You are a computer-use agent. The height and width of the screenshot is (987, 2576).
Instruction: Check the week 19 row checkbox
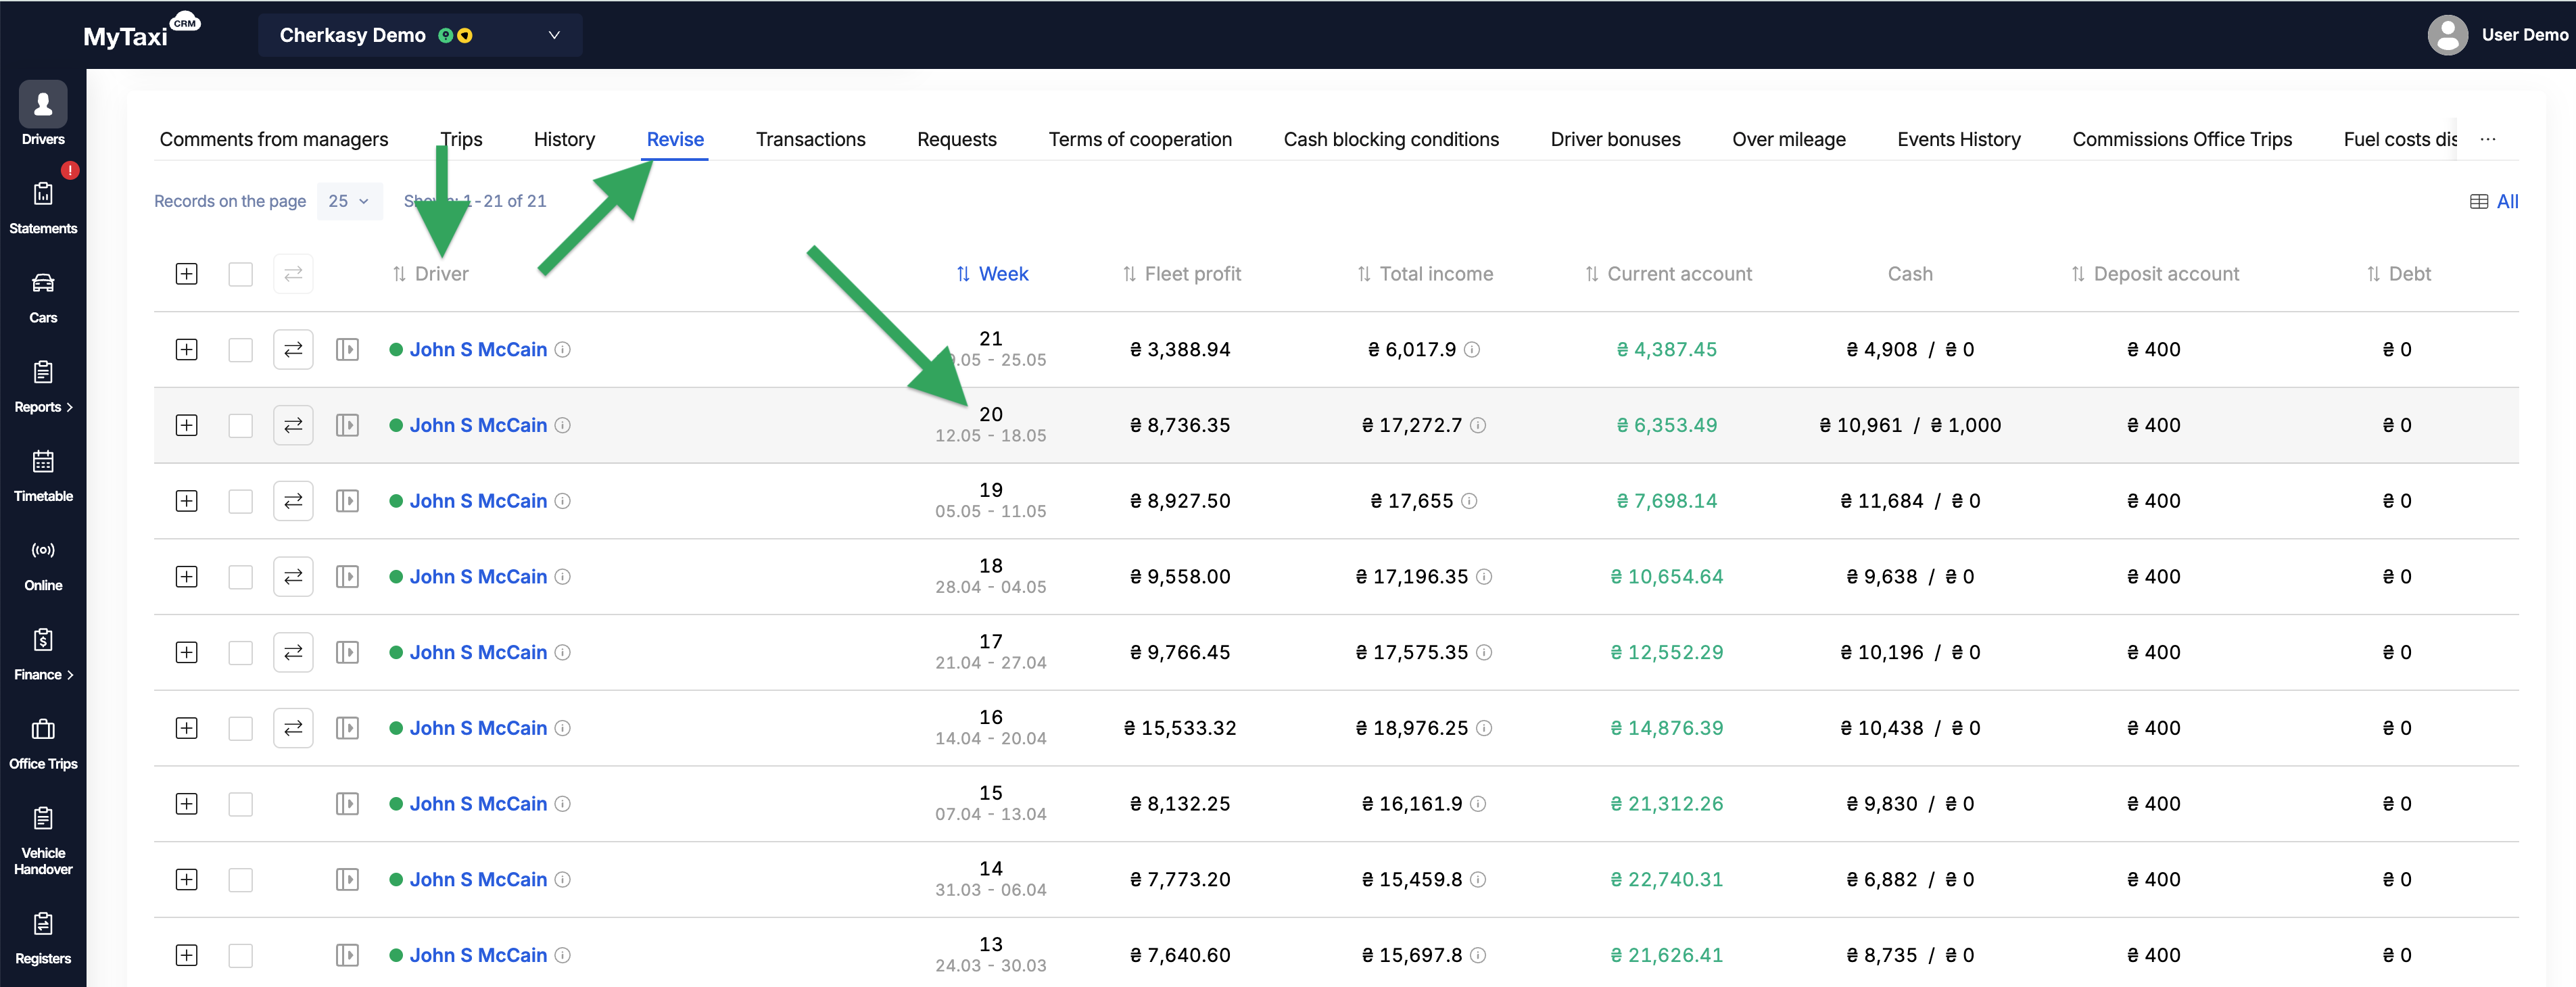pos(240,502)
